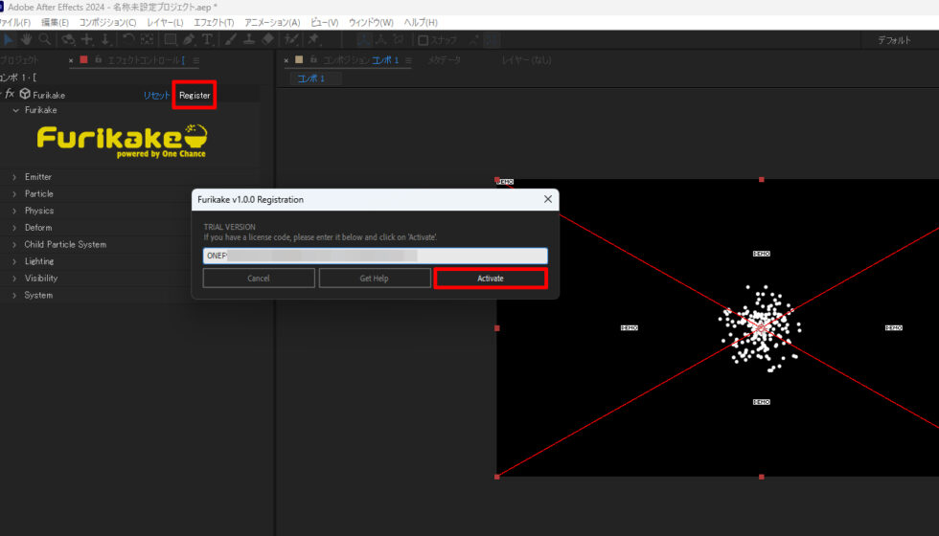Click the Get Help button

(375, 278)
